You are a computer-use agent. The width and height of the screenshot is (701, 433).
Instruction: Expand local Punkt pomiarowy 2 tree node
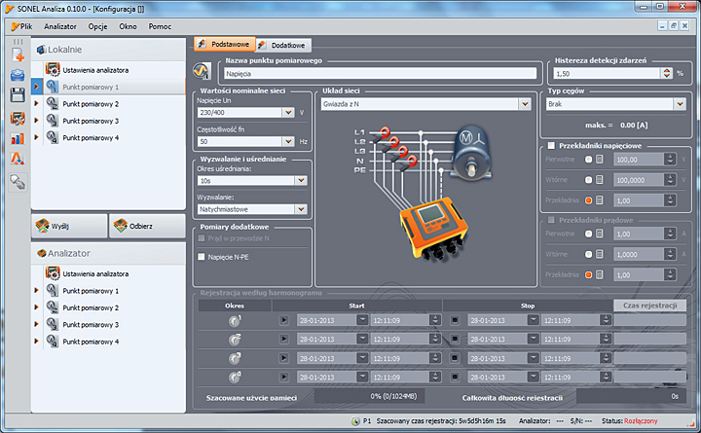tap(36, 104)
